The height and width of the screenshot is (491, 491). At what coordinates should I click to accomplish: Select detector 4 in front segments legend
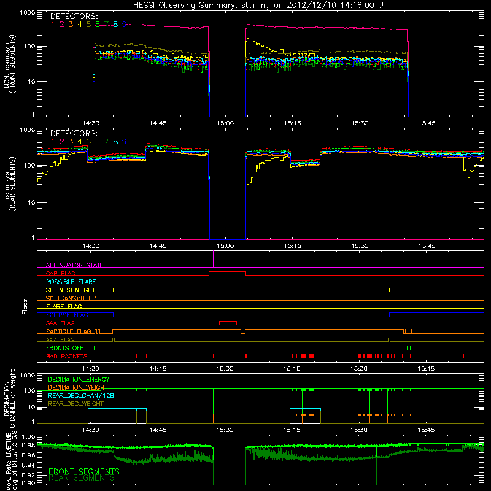80,25
